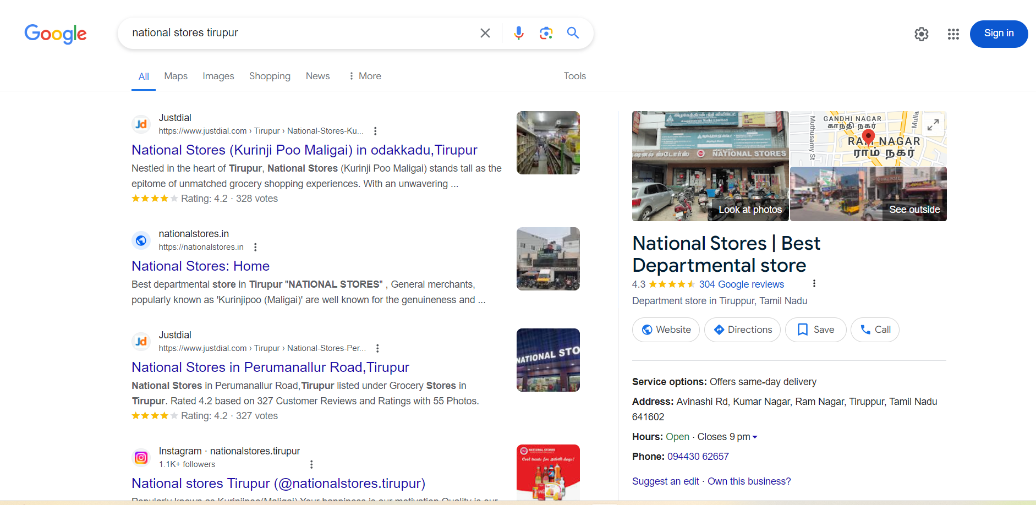Click the globe favicon of nationalstores.in result
Viewport: 1036px width, 505px height.
tap(141, 240)
